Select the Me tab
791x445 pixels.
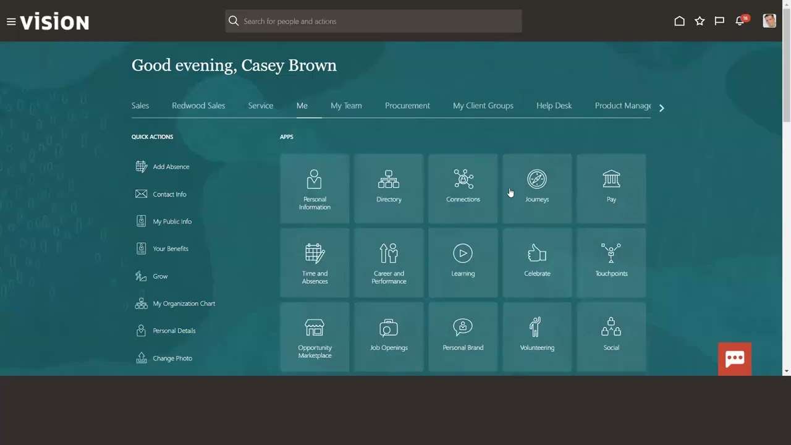click(x=302, y=106)
